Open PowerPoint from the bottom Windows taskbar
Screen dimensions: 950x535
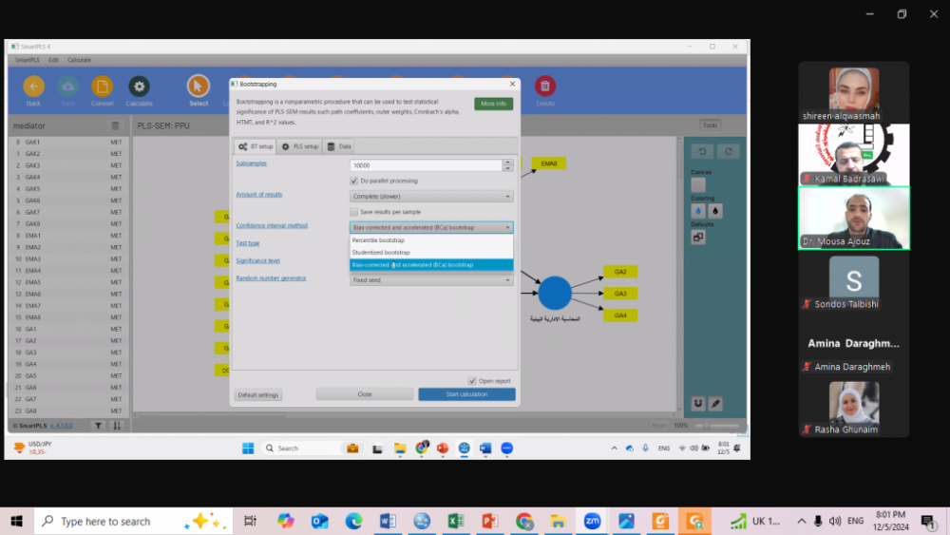click(490, 521)
